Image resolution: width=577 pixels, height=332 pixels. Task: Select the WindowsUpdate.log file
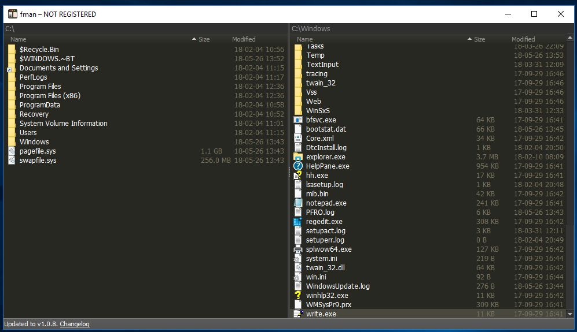point(429,286)
